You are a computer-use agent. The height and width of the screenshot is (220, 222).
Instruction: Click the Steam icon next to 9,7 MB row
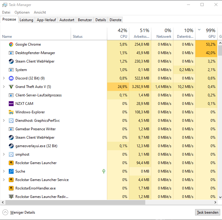click(11, 137)
